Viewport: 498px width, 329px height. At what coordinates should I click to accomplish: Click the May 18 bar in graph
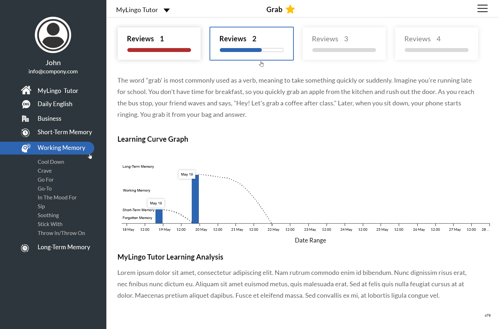tap(159, 216)
